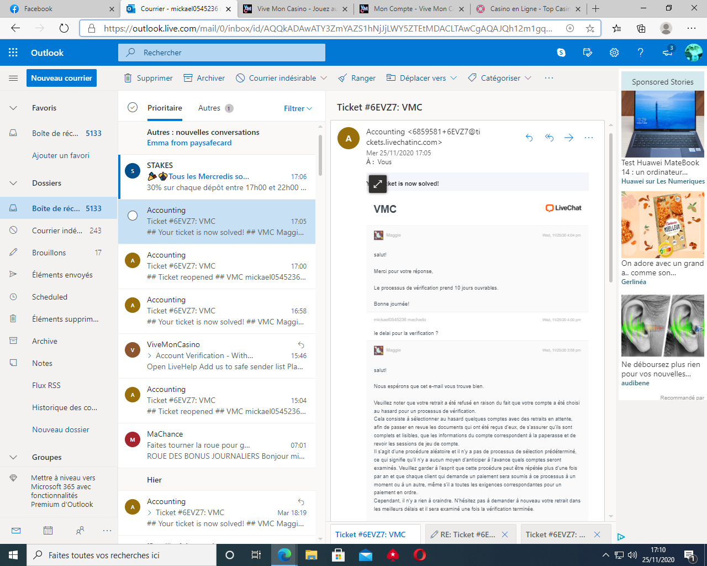Click the Windows taskbar search box
The image size is (707, 566).
pos(122,555)
